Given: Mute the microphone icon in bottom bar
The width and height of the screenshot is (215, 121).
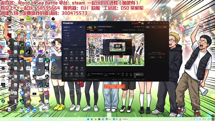Looking at the screenshot, I should click(x=89, y=74).
